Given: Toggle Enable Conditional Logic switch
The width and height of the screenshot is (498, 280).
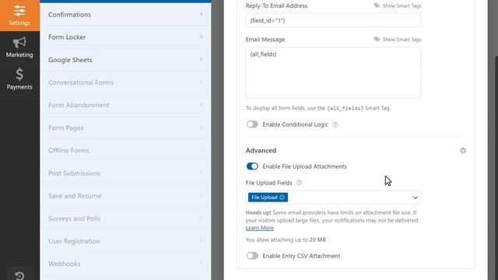Looking at the screenshot, I should (x=252, y=124).
